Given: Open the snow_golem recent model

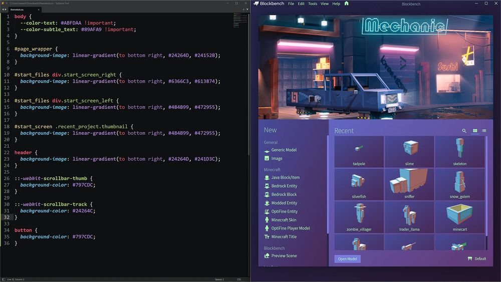Looking at the screenshot, I should (x=460, y=185).
